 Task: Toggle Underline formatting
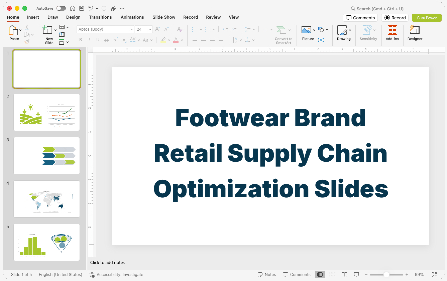(x=98, y=40)
